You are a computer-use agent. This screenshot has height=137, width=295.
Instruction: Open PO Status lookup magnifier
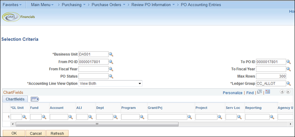[111, 76]
